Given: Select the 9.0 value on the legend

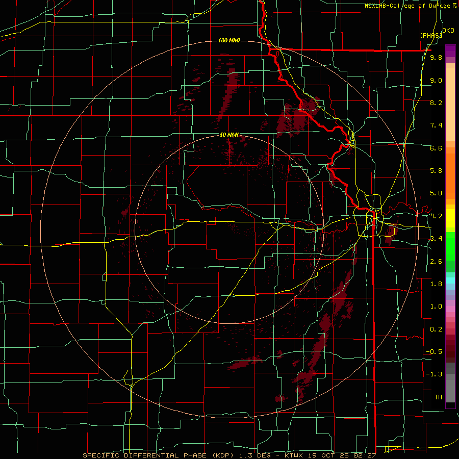Looking at the screenshot, I should [x=436, y=80].
